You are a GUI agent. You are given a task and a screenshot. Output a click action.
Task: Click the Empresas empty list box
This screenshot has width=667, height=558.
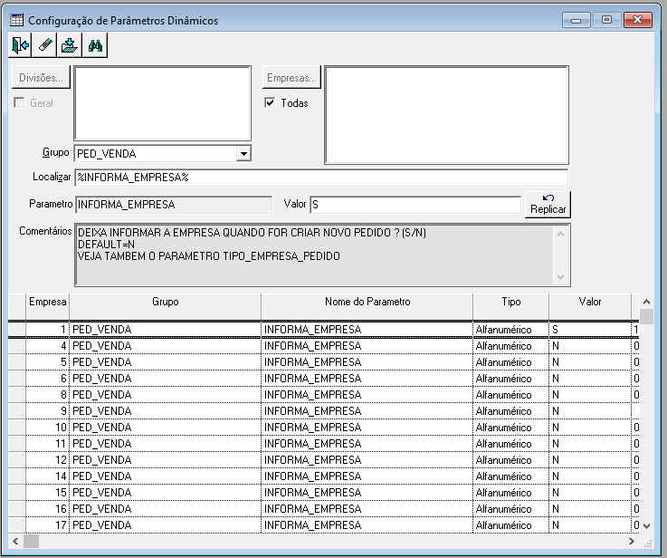[x=447, y=115]
